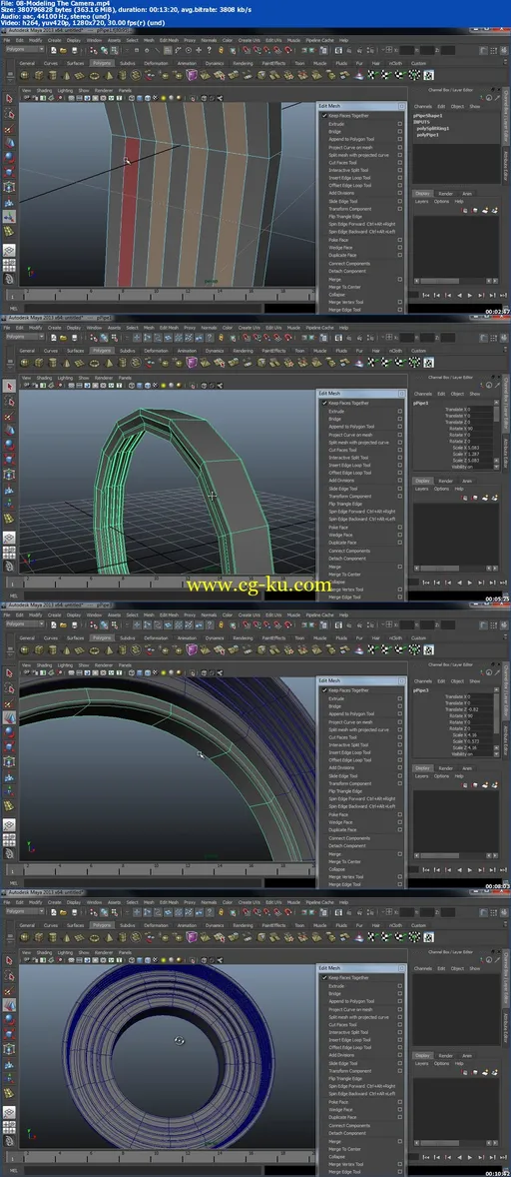Image resolution: width=511 pixels, height=1177 pixels.
Task: Click purple cube shelf icon in green-arch frame
Action: [192, 363]
